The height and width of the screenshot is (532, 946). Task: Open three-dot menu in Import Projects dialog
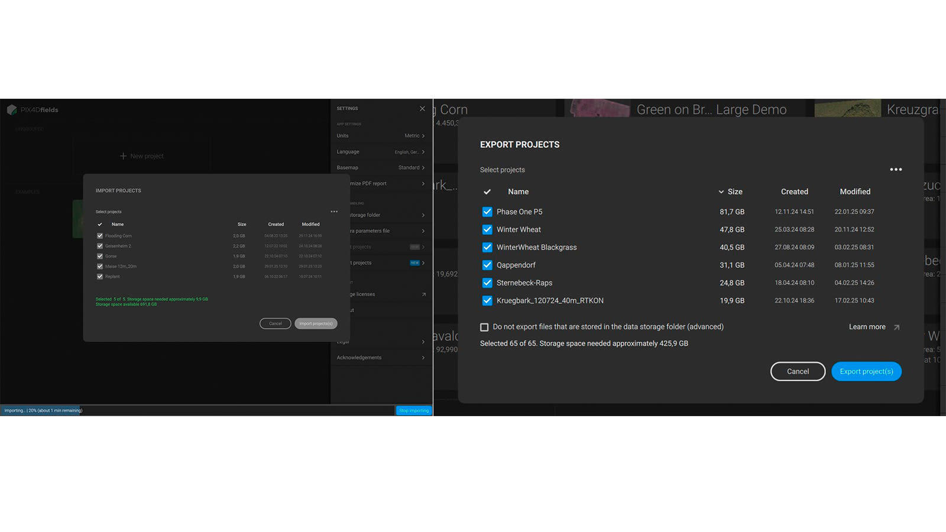[x=334, y=212]
